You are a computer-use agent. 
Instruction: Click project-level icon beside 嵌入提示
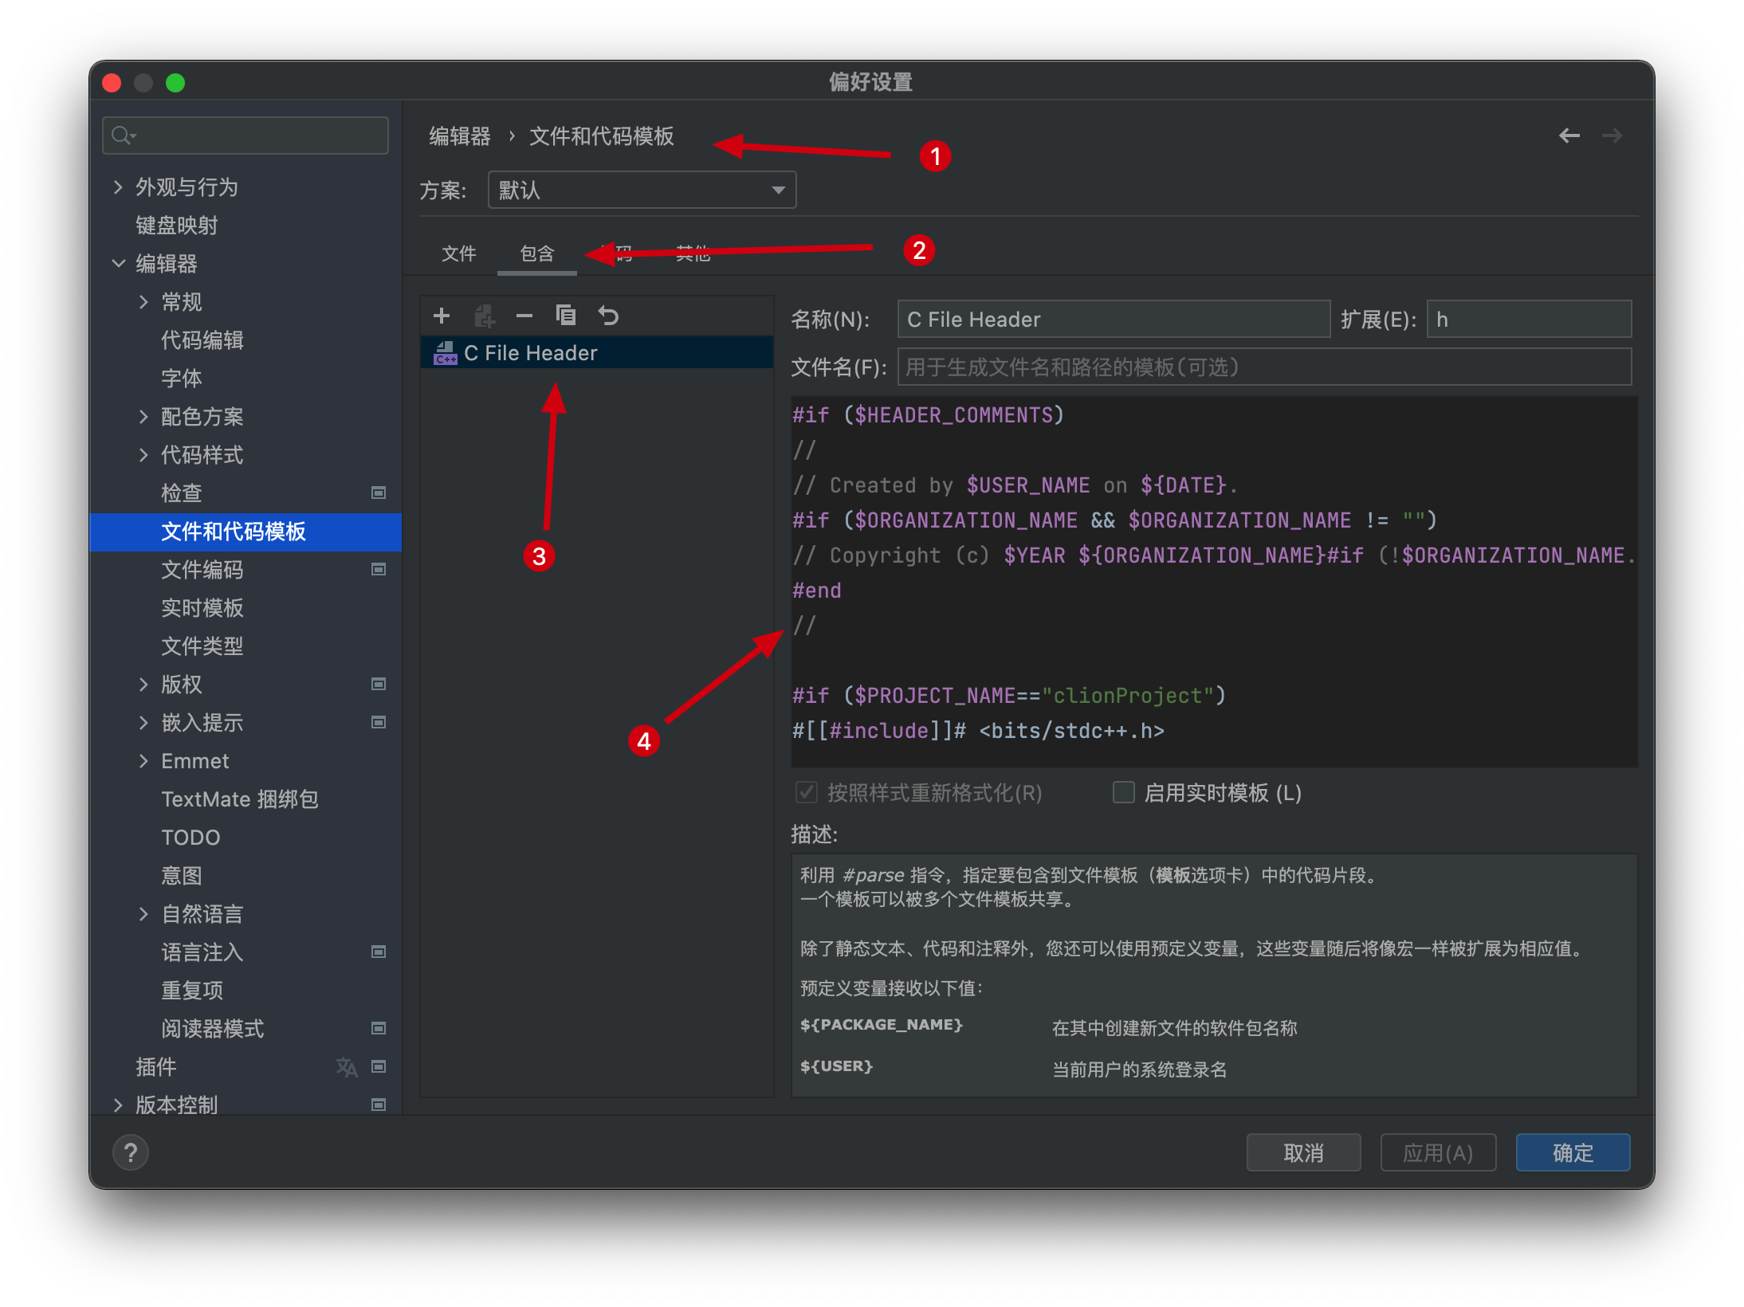point(379,722)
